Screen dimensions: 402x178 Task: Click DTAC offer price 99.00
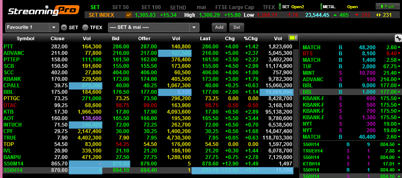150,105
